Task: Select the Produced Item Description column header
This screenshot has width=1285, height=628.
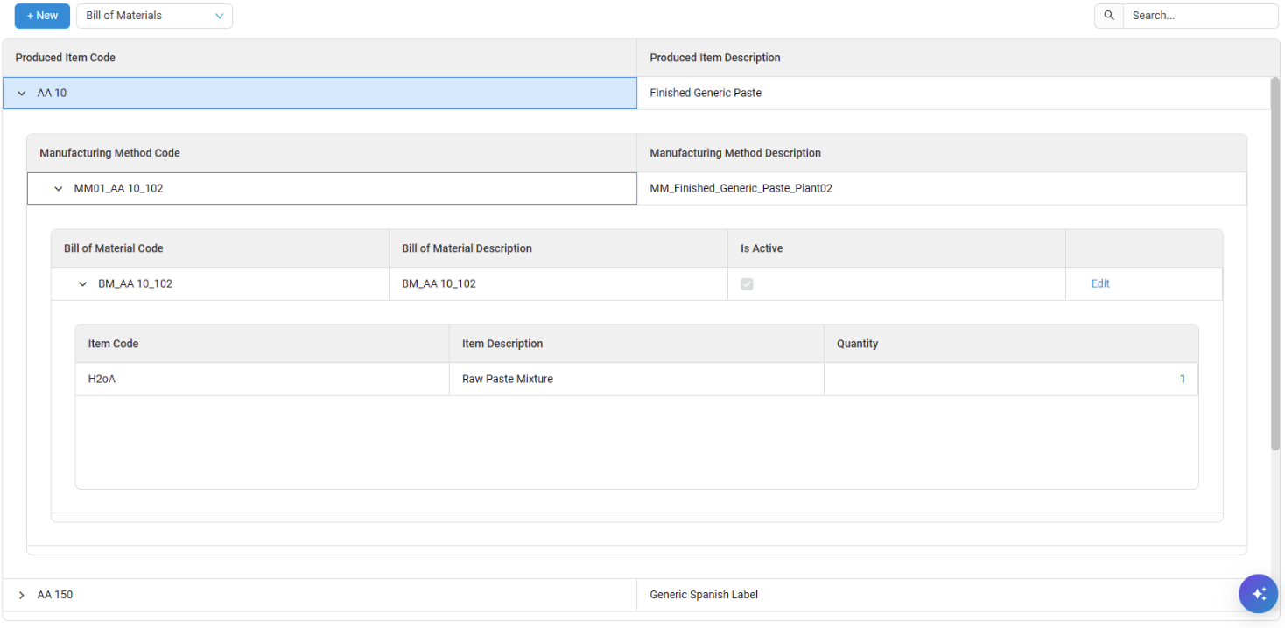Action: (714, 58)
